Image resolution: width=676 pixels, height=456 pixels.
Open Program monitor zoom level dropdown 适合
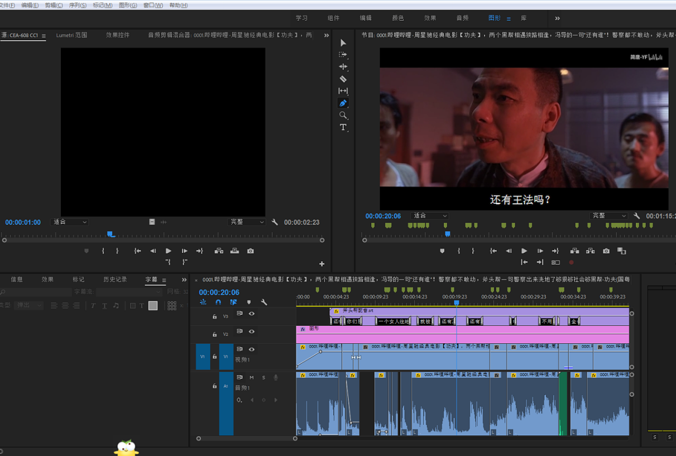[x=430, y=216]
